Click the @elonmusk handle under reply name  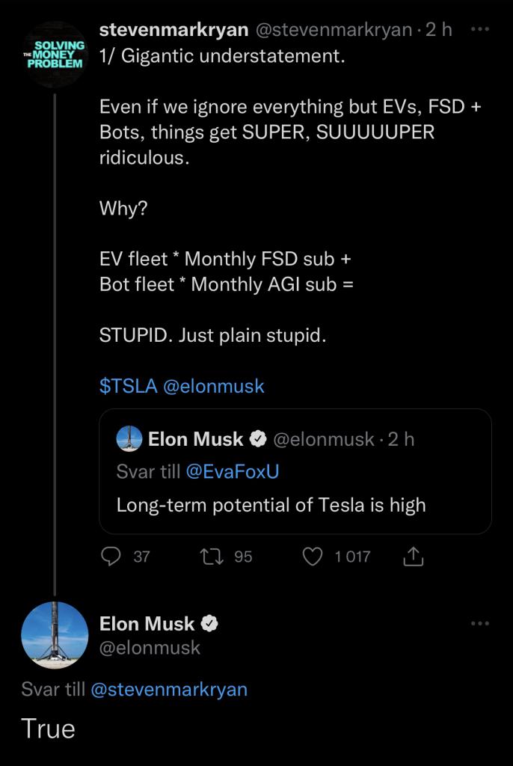tap(150, 647)
